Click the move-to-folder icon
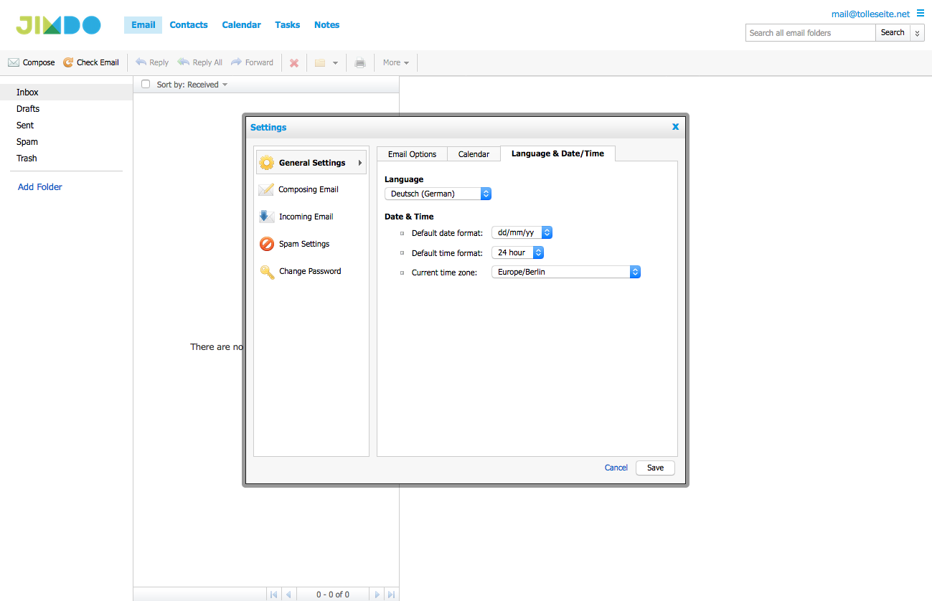The width and height of the screenshot is (932, 601). coord(320,63)
